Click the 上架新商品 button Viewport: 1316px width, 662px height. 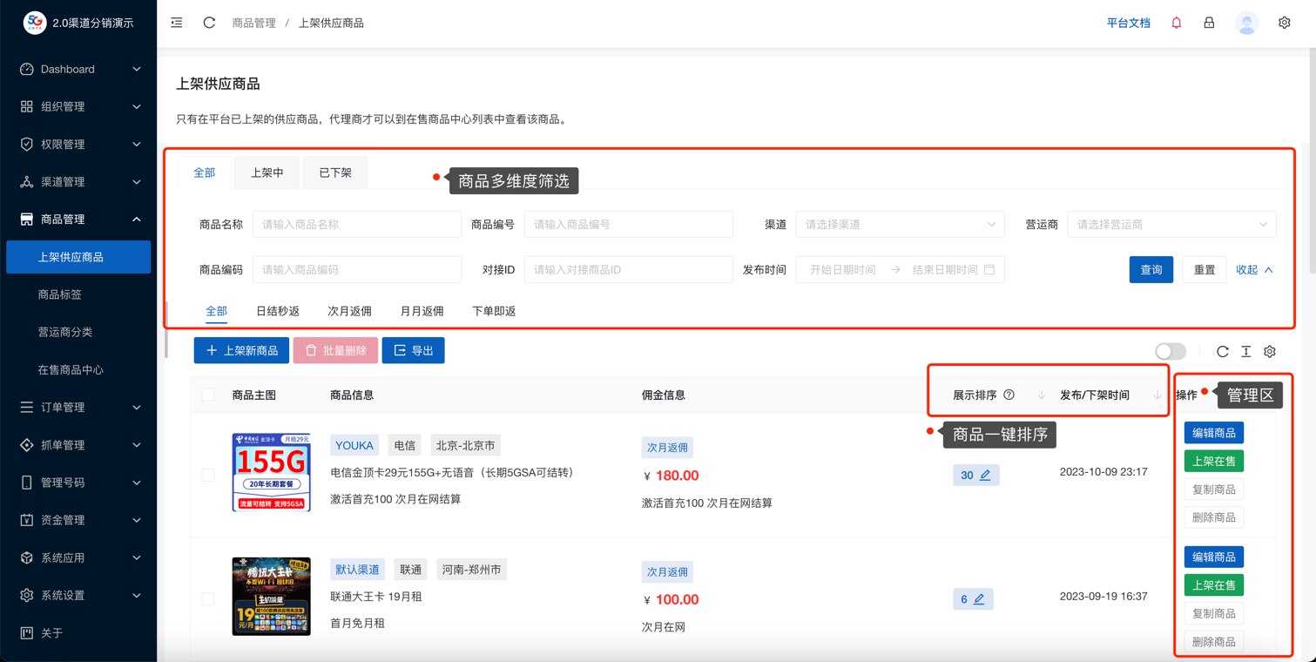point(241,351)
